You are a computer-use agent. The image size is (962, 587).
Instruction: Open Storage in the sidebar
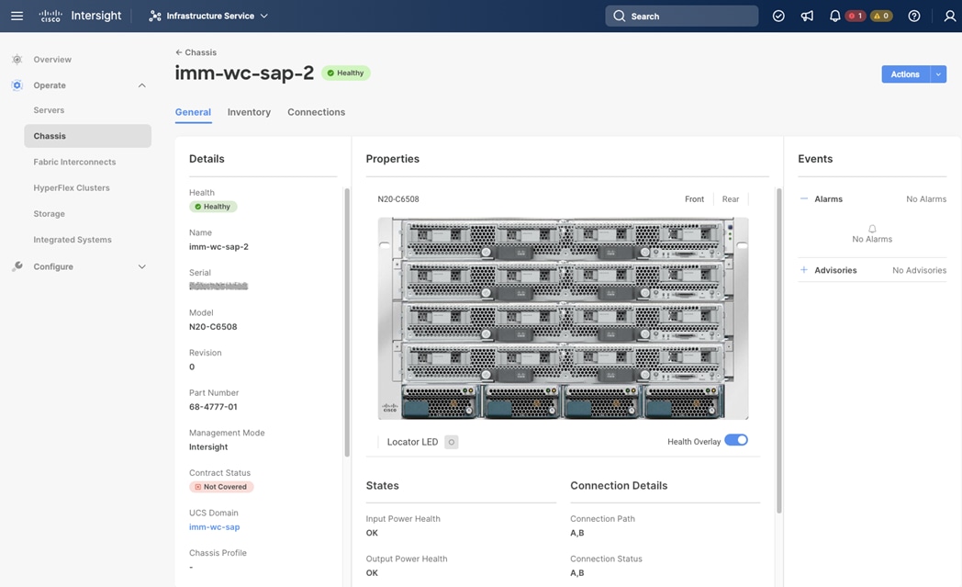49,214
